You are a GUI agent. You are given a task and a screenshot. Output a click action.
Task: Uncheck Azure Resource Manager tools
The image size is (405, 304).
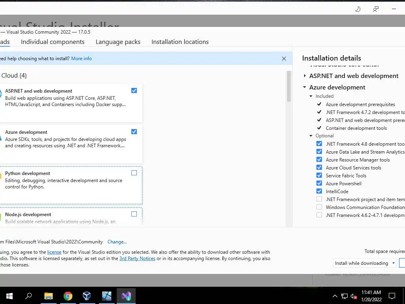[319, 160]
